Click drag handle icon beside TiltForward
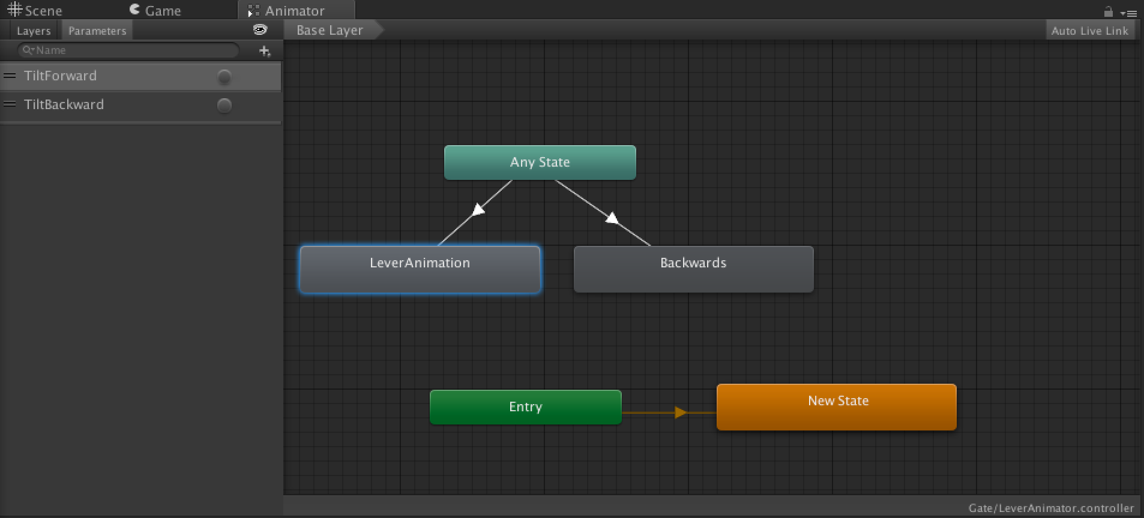 [10, 76]
